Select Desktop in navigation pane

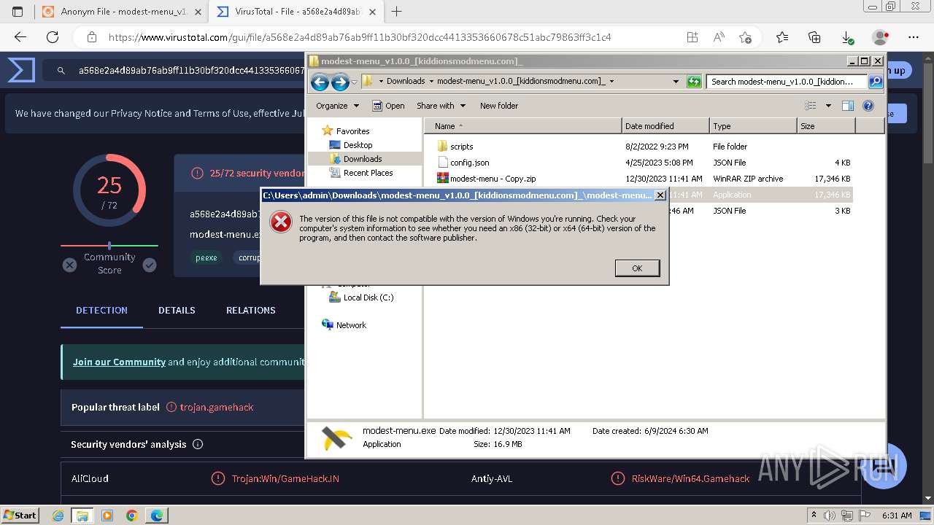click(358, 145)
